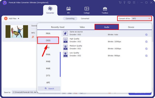Select the Same as source preset

[106, 33]
